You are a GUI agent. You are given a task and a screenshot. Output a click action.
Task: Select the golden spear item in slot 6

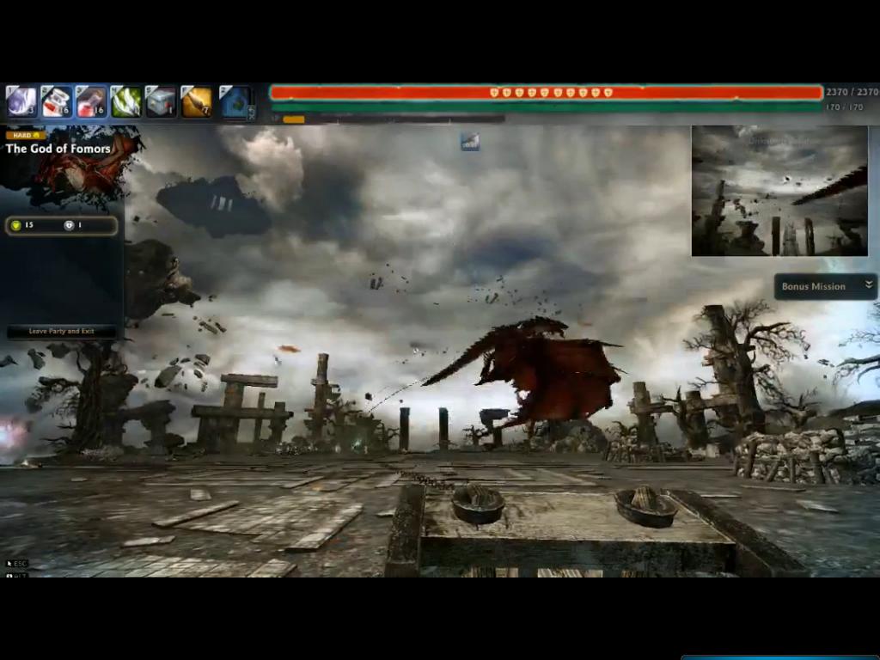(x=196, y=101)
